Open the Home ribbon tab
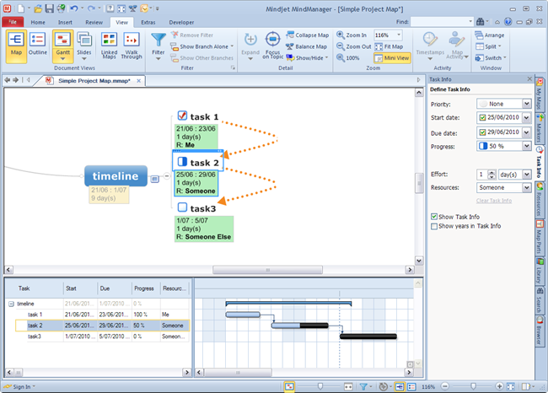The height and width of the screenshot is (393, 548). [38, 22]
